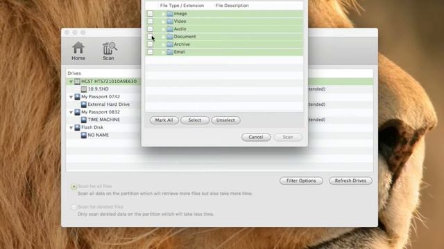Select the 10.9.5HD volume name

click(x=99, y=89)
